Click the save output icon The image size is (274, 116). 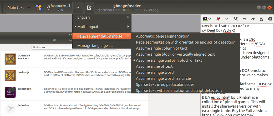pos(261,19)
